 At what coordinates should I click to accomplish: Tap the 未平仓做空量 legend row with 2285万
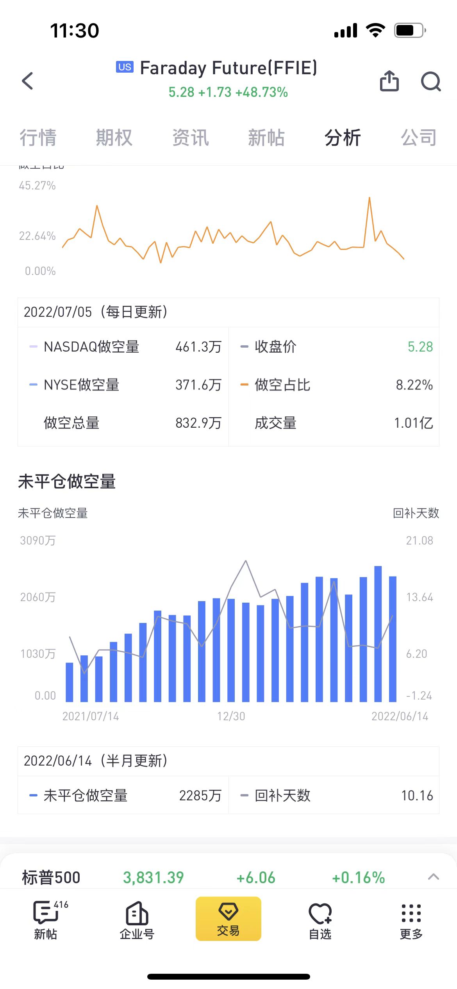pyautogui.click(x=123, y=795)
